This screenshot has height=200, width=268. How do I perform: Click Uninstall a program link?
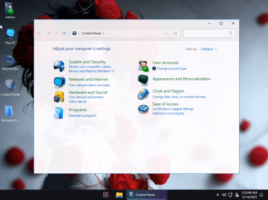click(x=82, y=116)
